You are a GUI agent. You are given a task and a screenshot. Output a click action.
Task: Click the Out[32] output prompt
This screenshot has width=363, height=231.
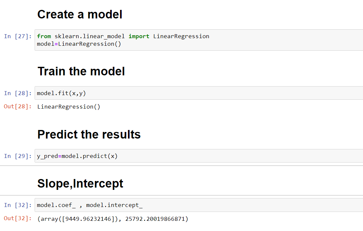click(x=18, y=219)
